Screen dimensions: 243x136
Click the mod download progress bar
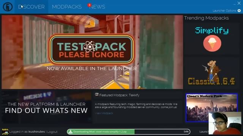point(128,132)
